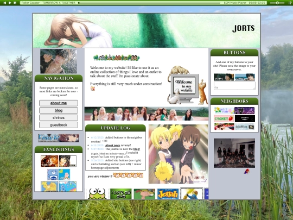293x220 pixels.
Task: Follow the 'blog!' link in the update log
Action: [x=137, y=149]
